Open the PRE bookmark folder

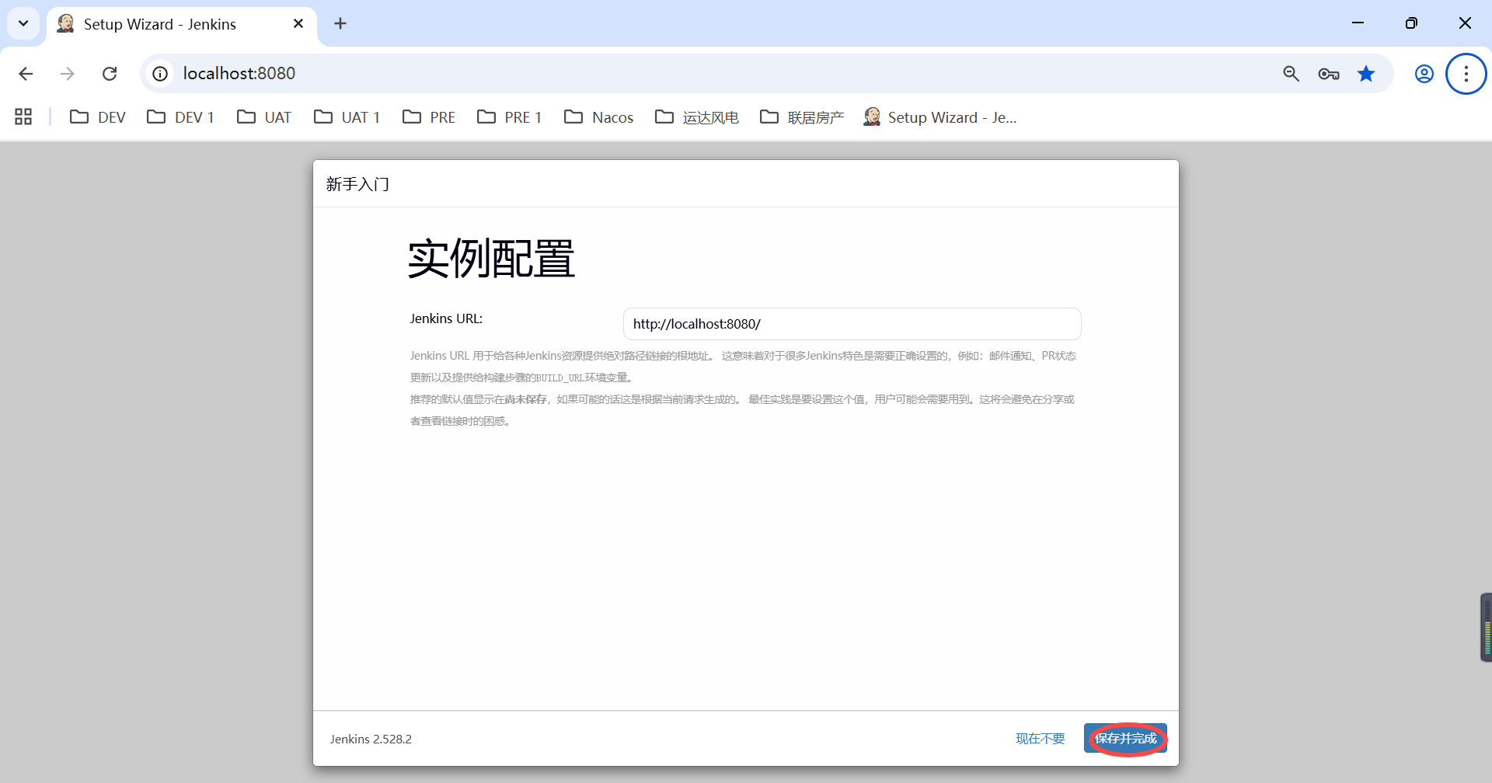429,117
